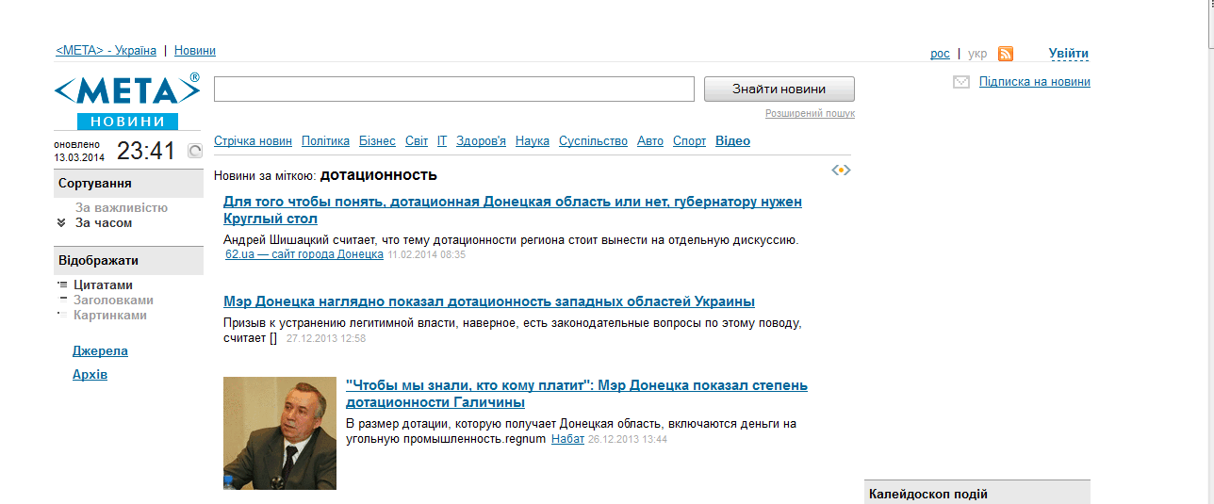Open Розширений пошук advanced search

[810, 114]
